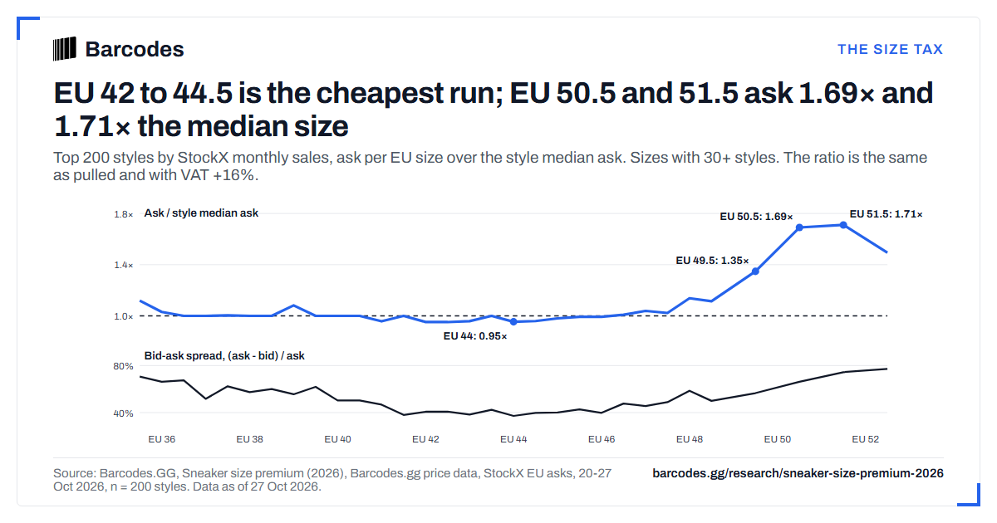Image resolution: width=997 pixels, height=523 pixels.
Task: Click the 1.8× y-axis tick label
Action: coord(124,214)
